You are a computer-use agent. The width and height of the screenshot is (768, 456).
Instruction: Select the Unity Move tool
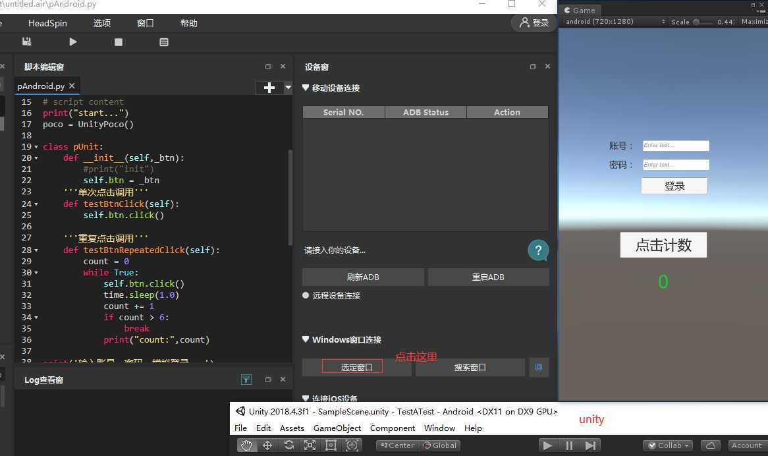pyautogui.click(x=267, y=445)
